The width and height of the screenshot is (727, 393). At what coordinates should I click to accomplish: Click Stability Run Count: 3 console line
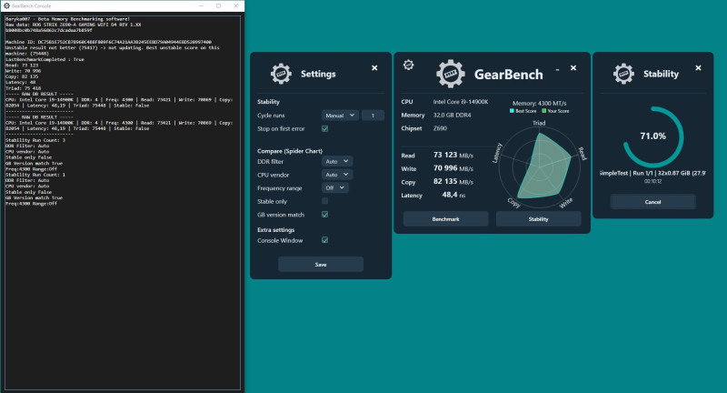[x=35, y=140]
